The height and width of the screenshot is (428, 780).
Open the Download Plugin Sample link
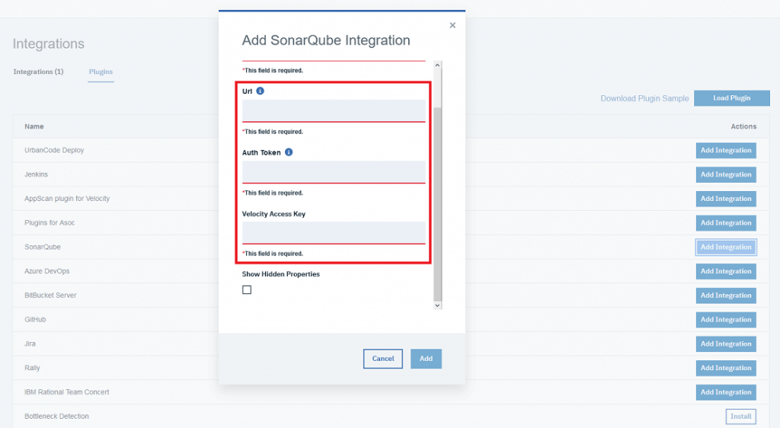(644, 98)
